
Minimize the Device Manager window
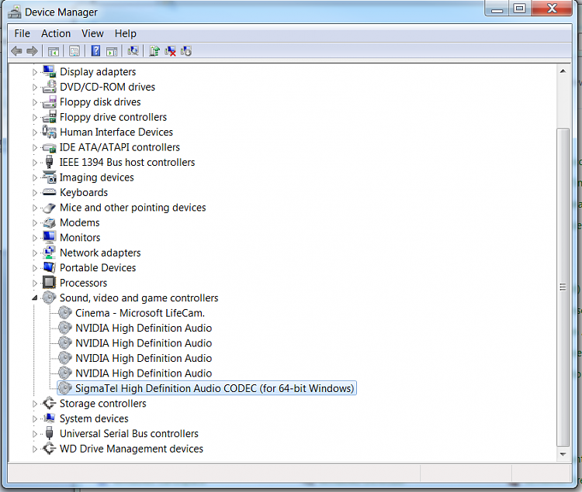(497, 9)
